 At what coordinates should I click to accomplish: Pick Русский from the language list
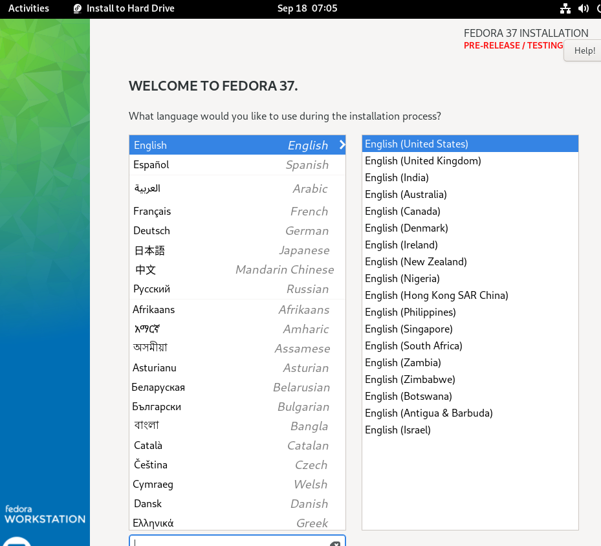(x=194, y=289)
